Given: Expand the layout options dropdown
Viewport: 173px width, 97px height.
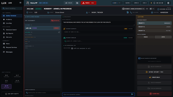Looking at the screenshot, I should pos(152,9).
